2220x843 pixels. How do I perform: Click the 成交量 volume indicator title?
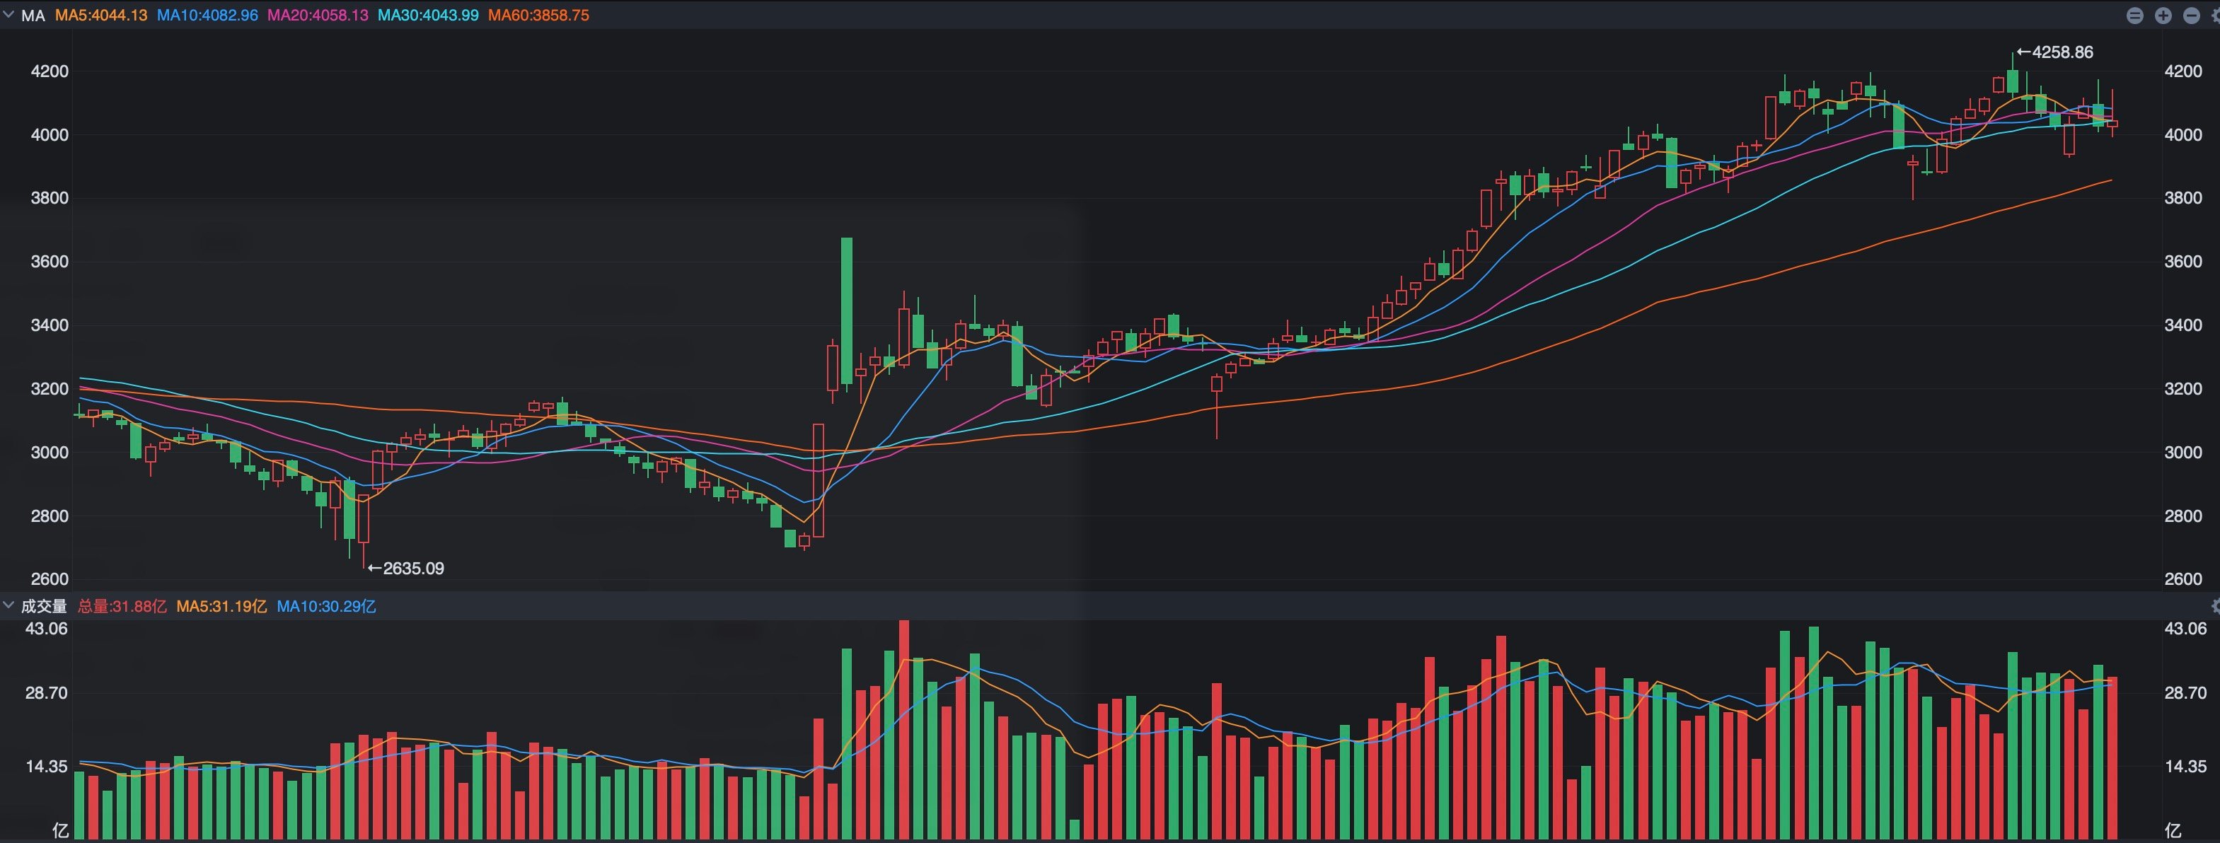tap(44, 606)
